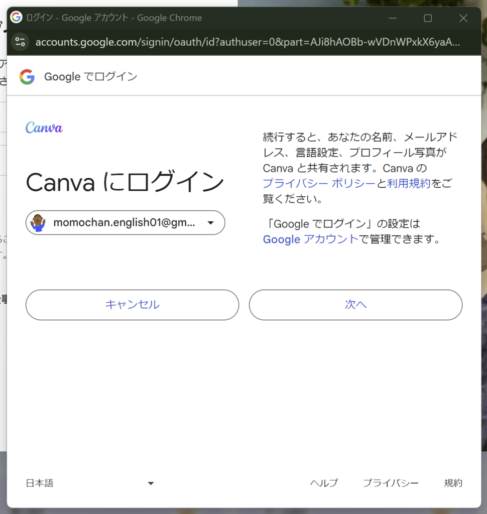Open the プライバシー ポリシー link
The image size is (487, 514).
click(319, 183)
